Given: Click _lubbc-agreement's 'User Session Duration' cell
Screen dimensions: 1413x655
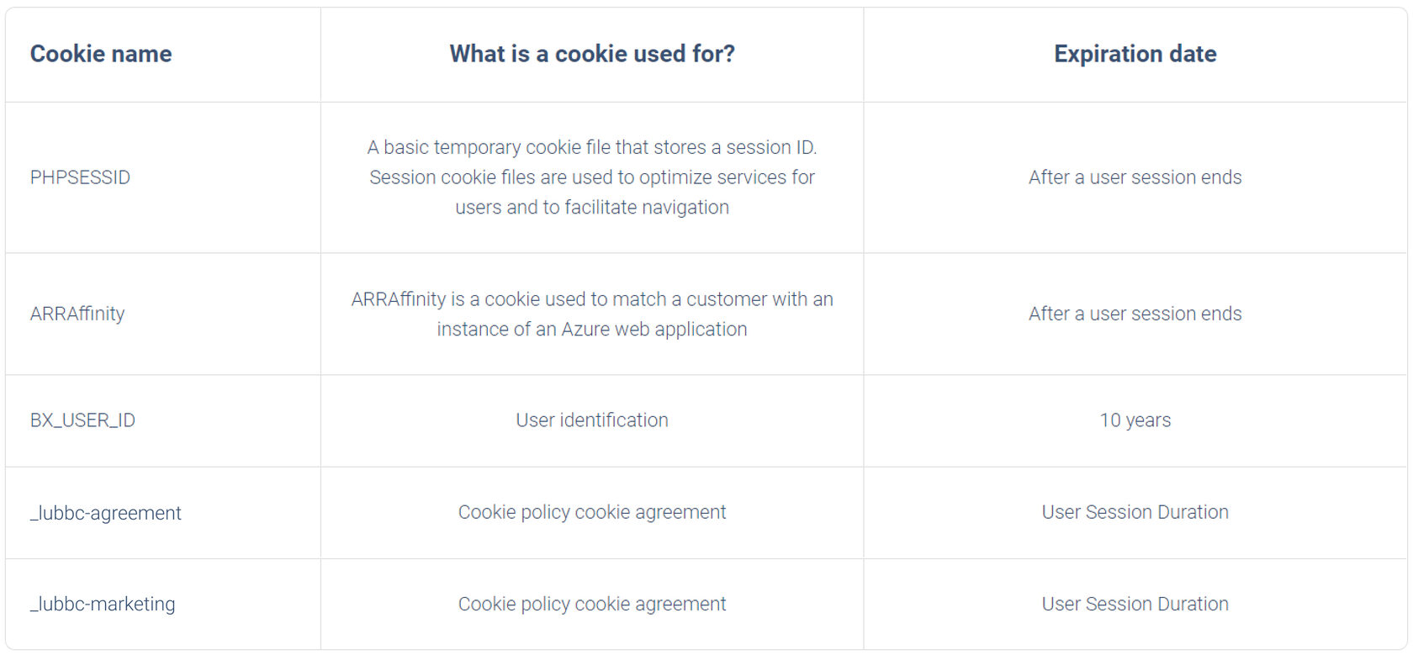Looking at the screenshot, I should [x=1135, y=512].
